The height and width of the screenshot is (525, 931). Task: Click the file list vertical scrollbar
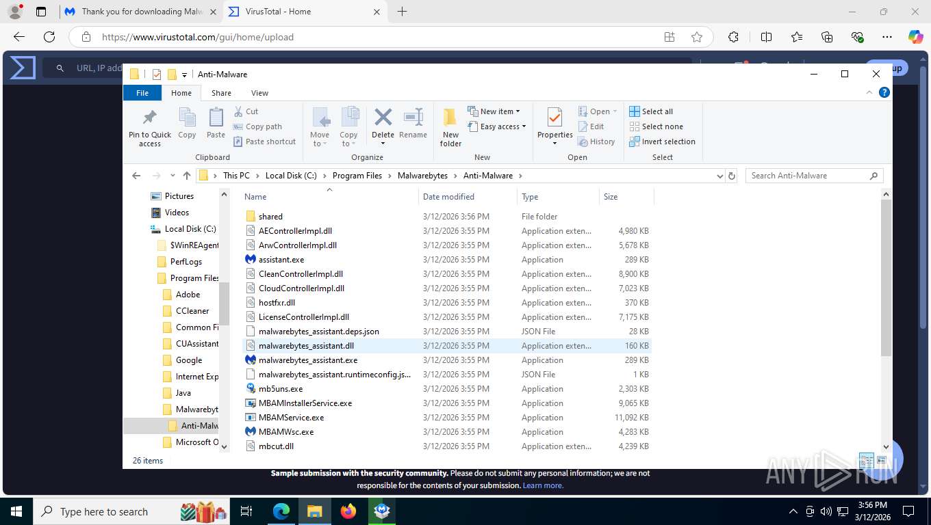click(887, 278)
